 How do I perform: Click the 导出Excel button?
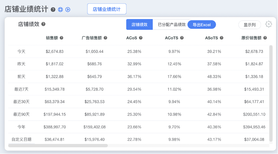coord(201,24)
